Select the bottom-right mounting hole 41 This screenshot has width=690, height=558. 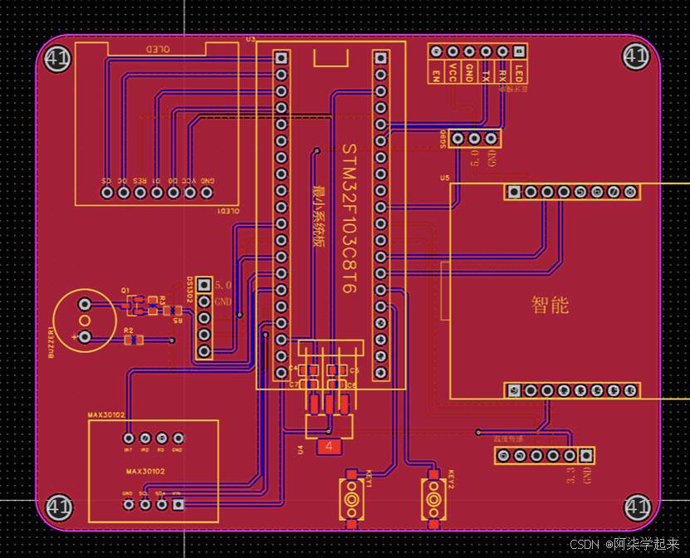coord(637,507)
